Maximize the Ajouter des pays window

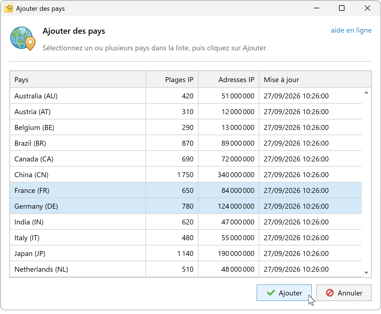point(342,8)
